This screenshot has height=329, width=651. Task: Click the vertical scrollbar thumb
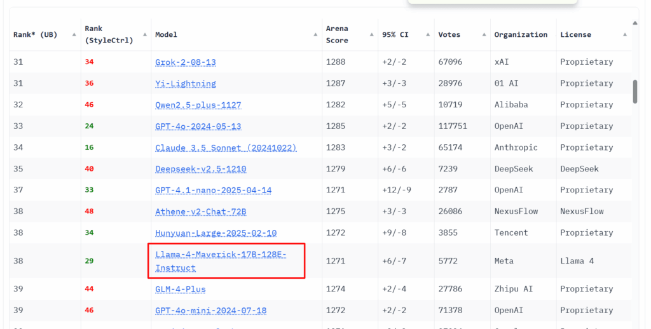point(635,91)
